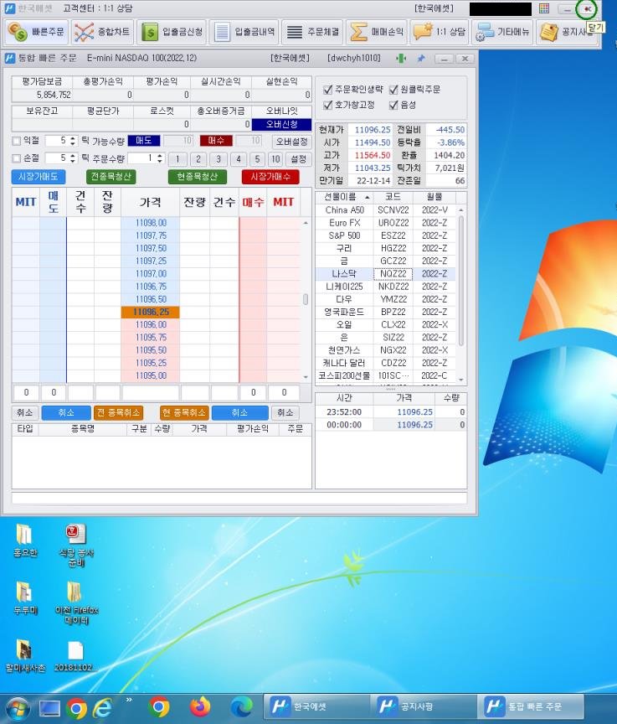Select S&P 500 futures row
Viewport: 617px width, 724px height.
point(387,235)
